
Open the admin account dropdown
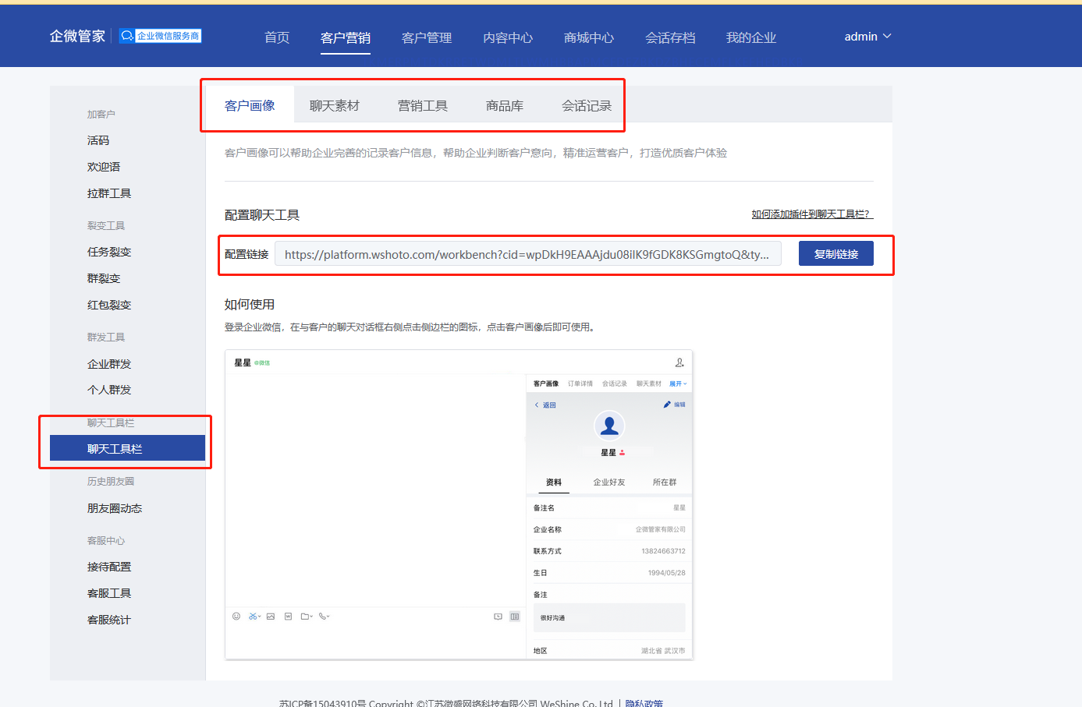point(867,37)
